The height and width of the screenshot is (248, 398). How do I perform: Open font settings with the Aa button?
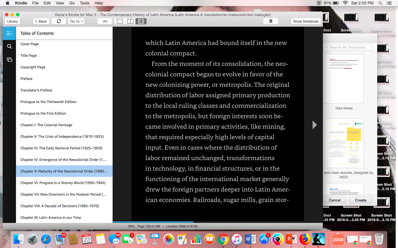point(105,21)
